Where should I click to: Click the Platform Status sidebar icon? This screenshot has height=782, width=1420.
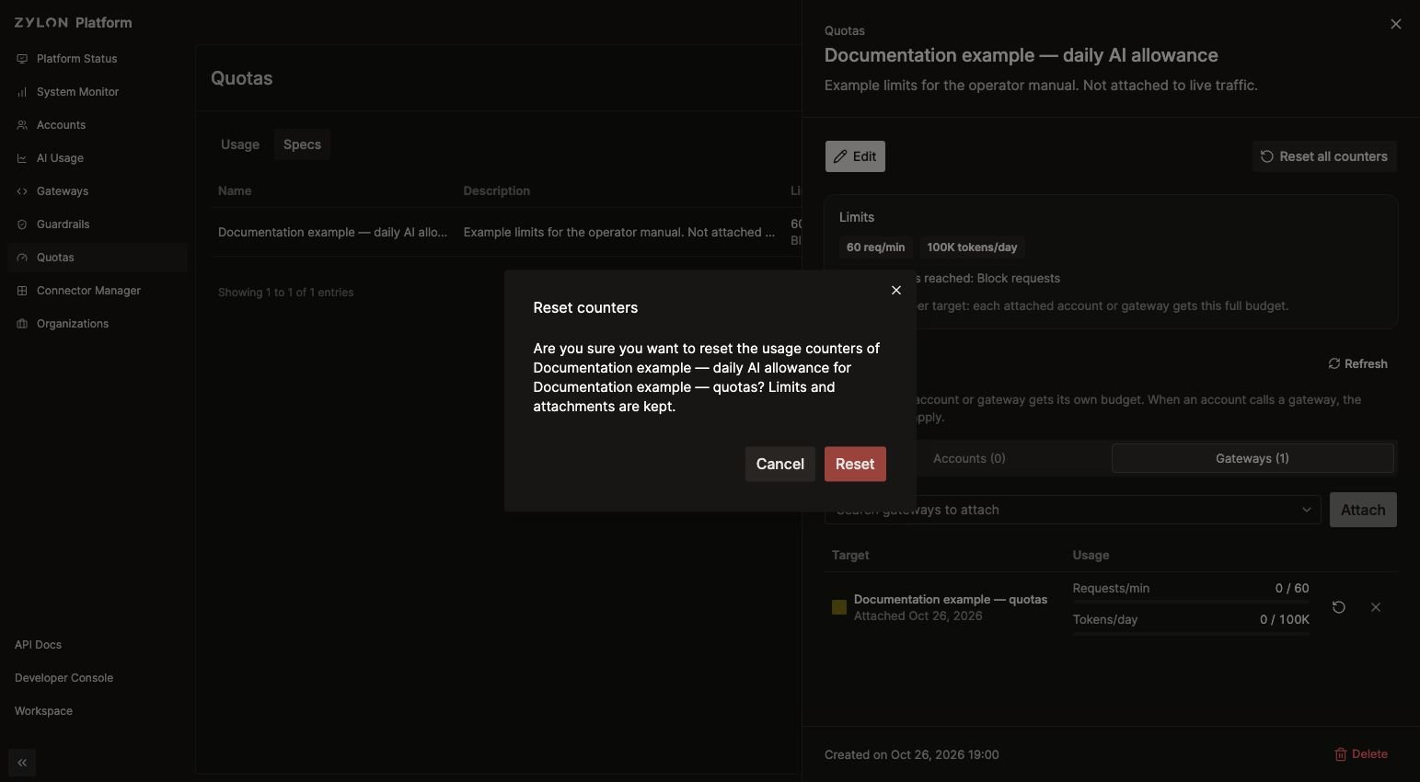pos(22,59)
